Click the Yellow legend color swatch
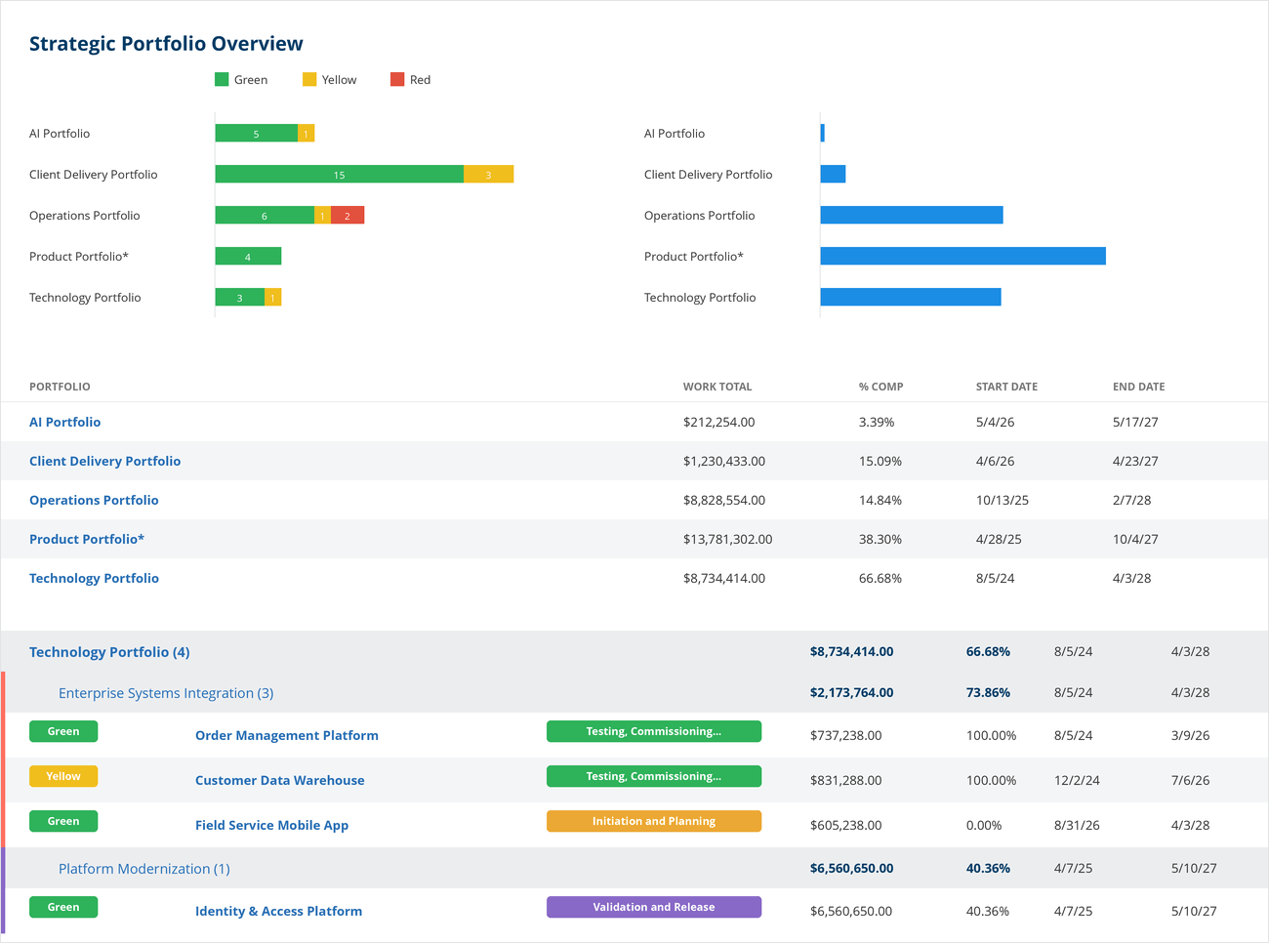This screenshot has width=1269, height=943. [309, 79]
